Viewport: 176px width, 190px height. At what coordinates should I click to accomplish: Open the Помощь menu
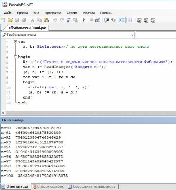coord(106,13)
